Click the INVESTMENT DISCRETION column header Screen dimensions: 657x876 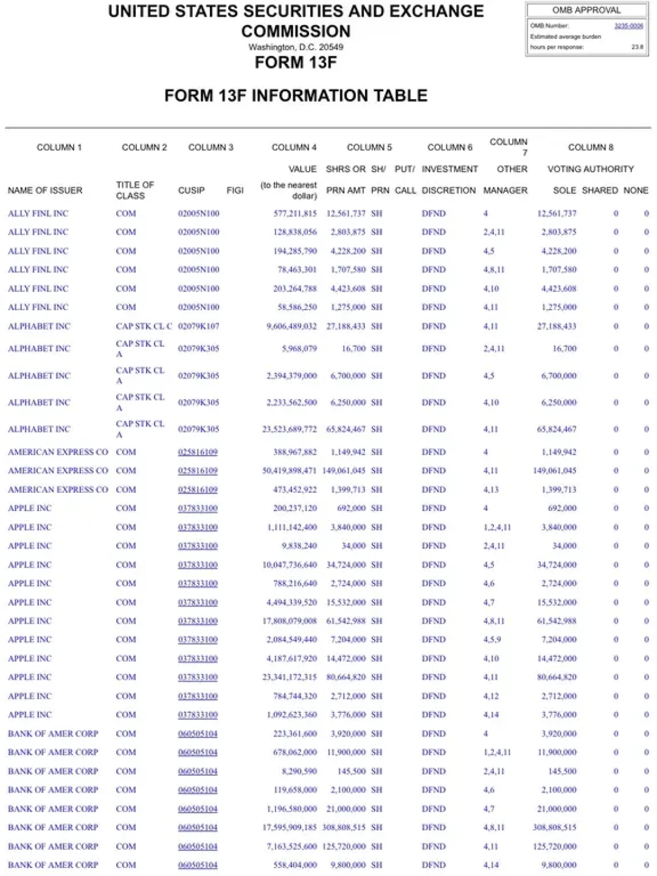pos(450,179)
